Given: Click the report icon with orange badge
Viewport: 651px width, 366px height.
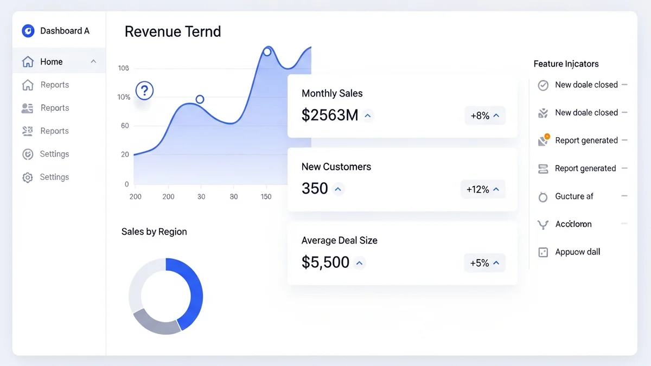Looking at the screenshot, I should click(543, 140).
